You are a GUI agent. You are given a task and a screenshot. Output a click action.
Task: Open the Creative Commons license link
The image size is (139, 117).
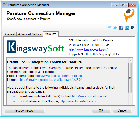coord(51,80)
